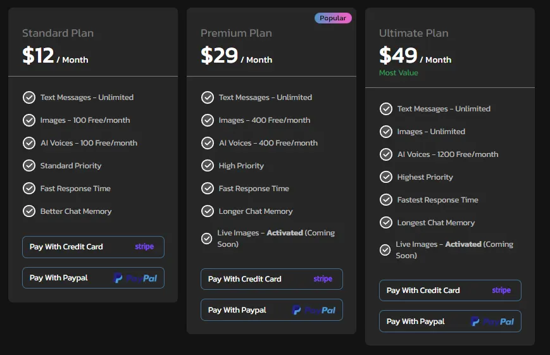The height and width of the screenshot is (355, 550).
Task: Click checkmark beside Better Chat Memory
Action: [x=29, y=211]
